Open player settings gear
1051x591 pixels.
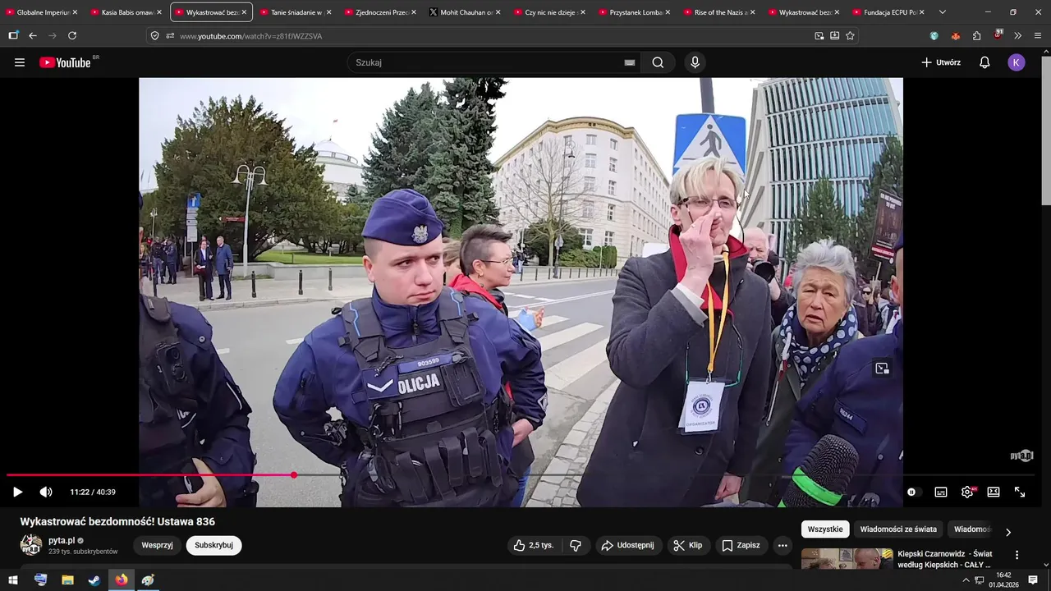coord(967,492)
